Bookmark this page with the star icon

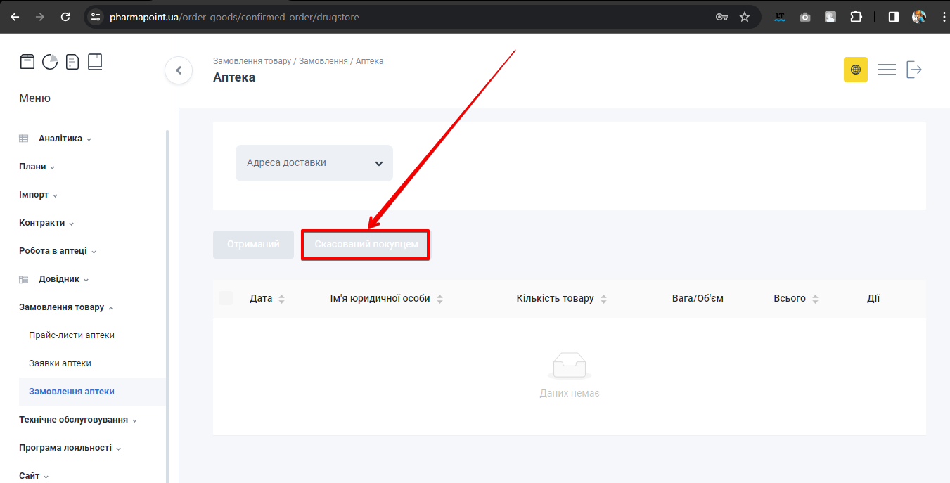745,17
